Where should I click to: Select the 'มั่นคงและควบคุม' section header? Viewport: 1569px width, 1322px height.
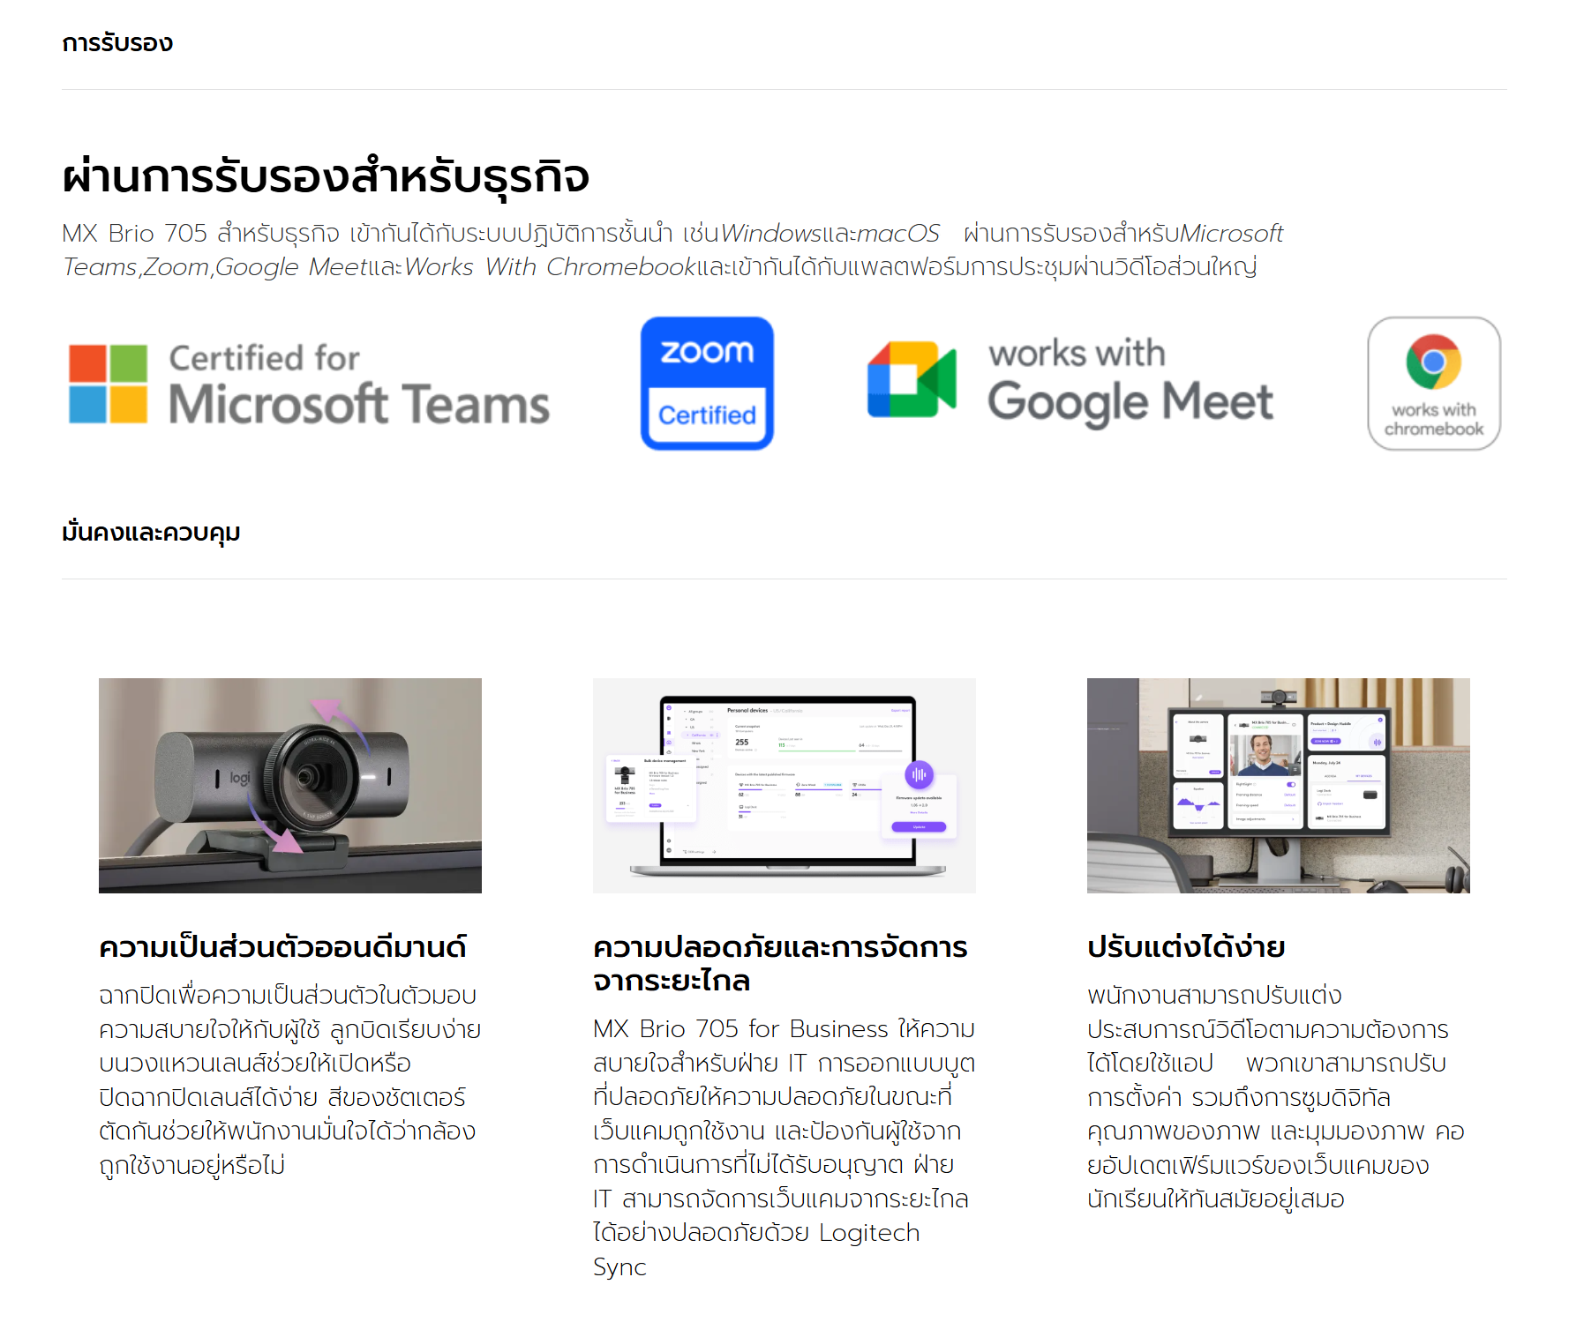pyautogui.click(x=151, y=533)
